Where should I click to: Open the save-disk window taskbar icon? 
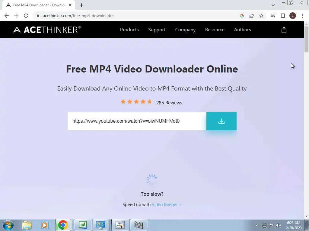click(120, 225)
